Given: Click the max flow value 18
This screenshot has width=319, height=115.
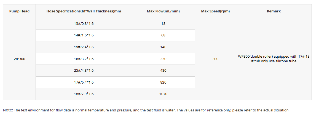Looking at the screenshot, I should tap(163, 24).
